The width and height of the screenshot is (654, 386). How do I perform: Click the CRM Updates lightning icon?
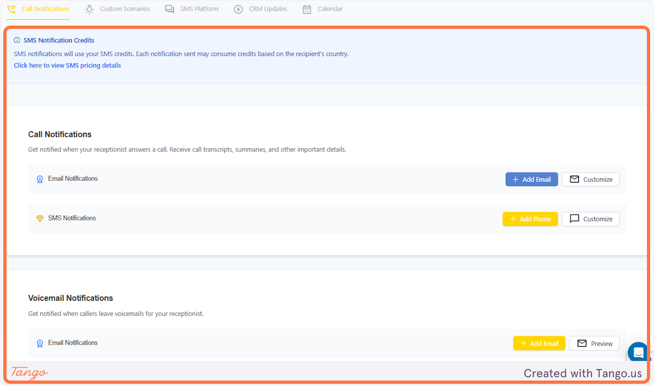click(x=238, y=9)
